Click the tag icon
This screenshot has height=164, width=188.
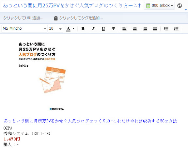pos(56,18)
